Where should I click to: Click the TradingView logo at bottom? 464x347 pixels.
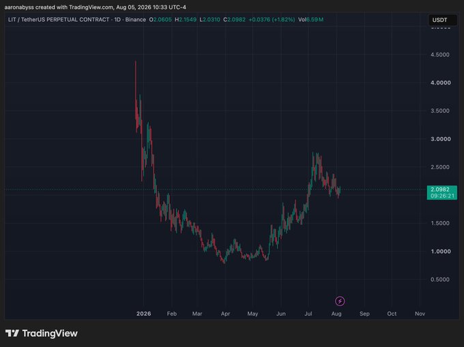42,333
